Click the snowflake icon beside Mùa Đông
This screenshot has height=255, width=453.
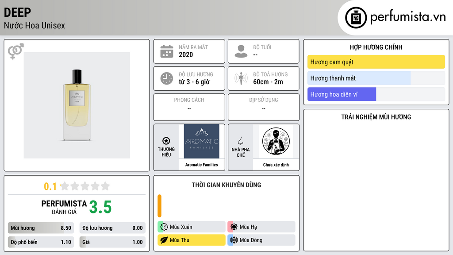coord(234,240)
